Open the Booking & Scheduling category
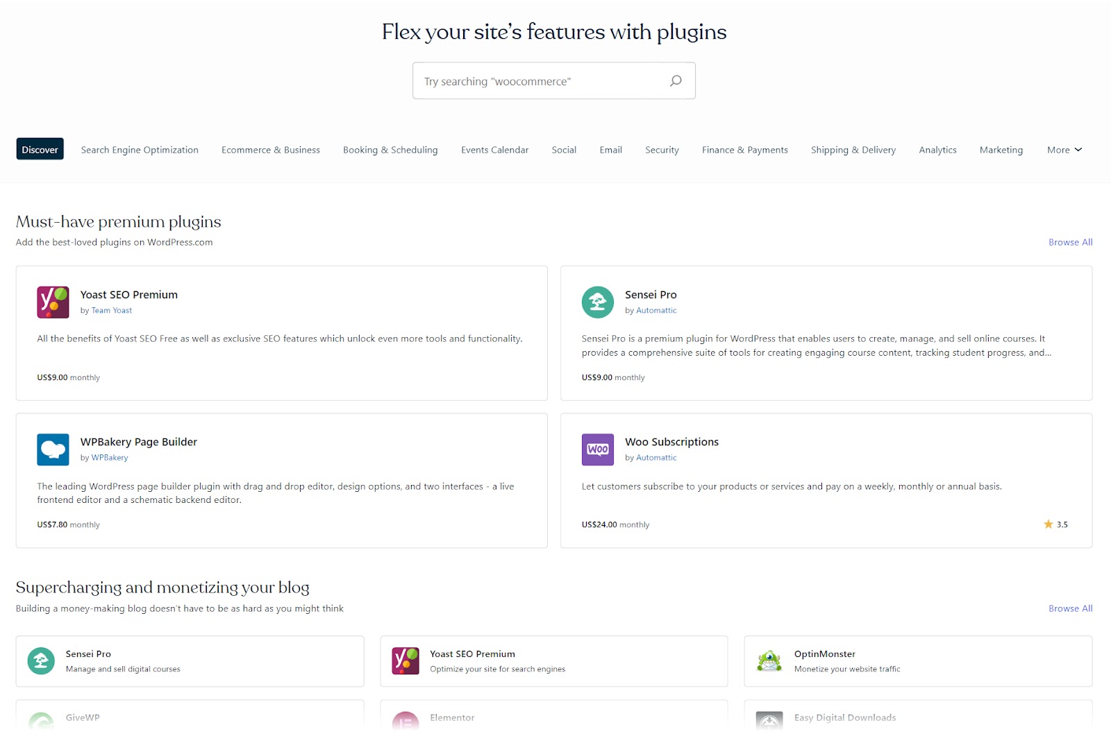 (x=390, y=150)
